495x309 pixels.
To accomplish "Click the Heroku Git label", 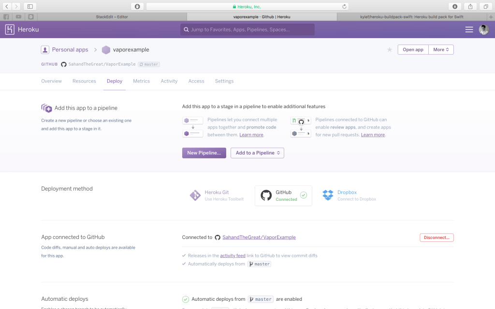I will pyautogui.click(x=217, y=192).
